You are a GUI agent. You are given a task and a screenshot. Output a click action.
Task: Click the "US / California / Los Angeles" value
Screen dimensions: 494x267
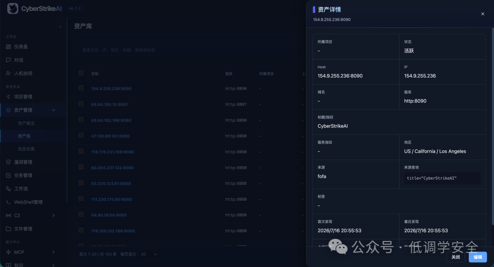coord(435,151)
